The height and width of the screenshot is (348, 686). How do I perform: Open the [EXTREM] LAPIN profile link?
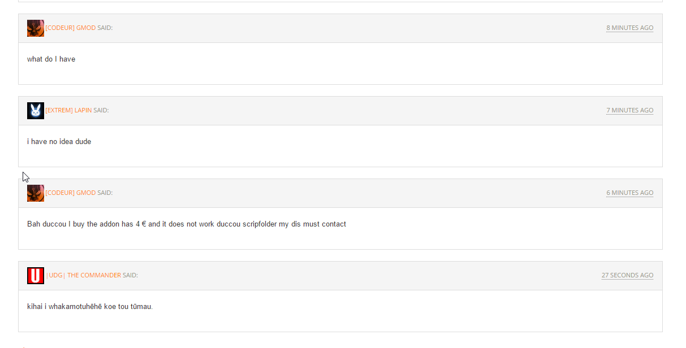[x=68, y=110]
